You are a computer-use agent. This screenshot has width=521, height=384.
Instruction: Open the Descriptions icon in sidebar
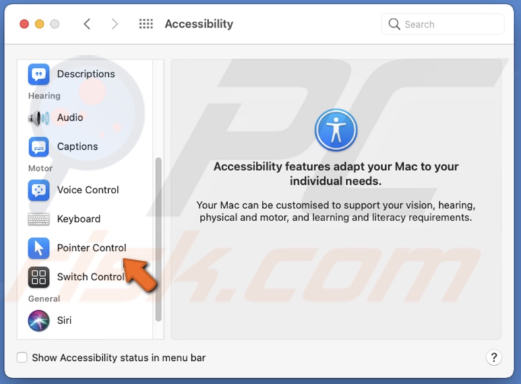coord(39,74)
